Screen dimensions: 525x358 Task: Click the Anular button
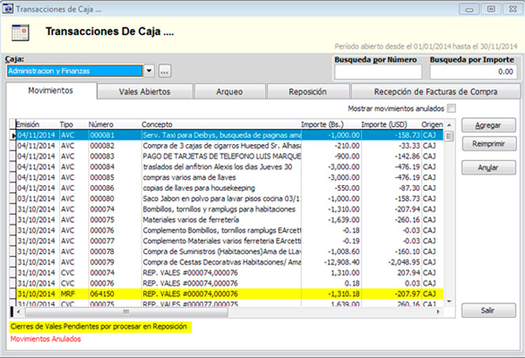pos(489,168)
